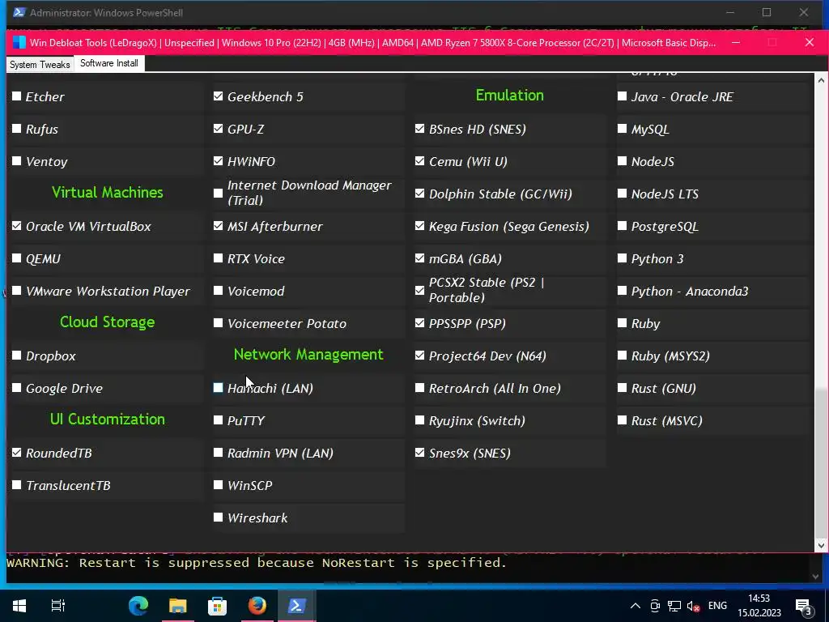Check the Hamachi (LAN) checkbox
829x622 pixels.
[219, 388]
